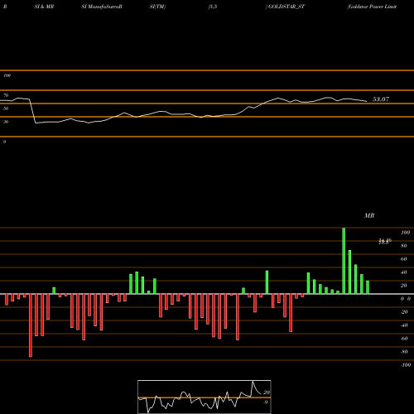Screen dimensions: 414x414
Task: Click the tallest red MR histogram bar
Action: click(31, 325)
